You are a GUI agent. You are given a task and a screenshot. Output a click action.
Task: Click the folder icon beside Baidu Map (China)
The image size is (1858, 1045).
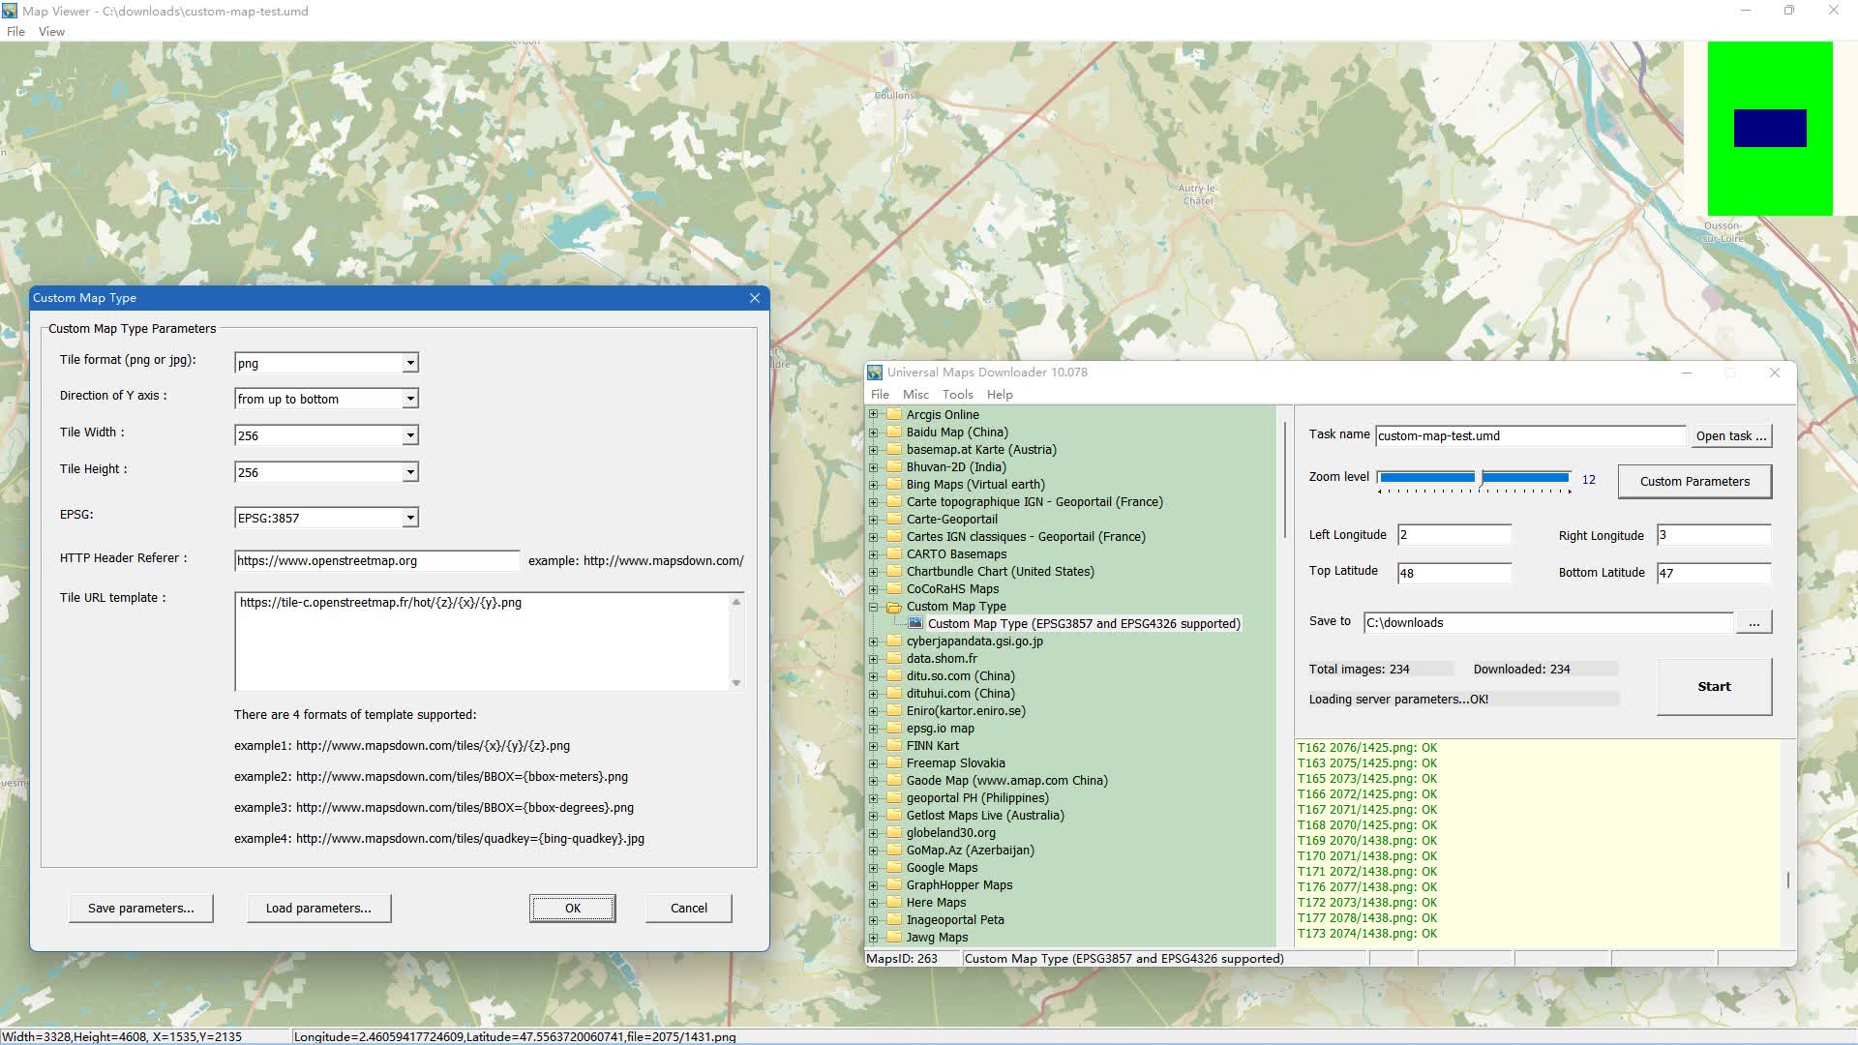(893, 432)
